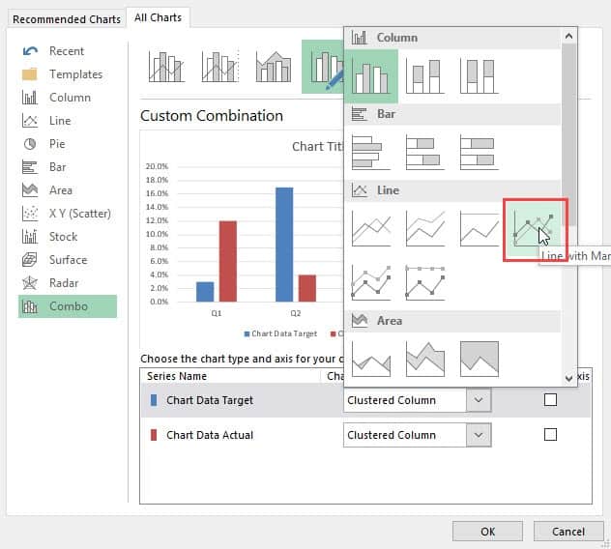This screenshot has width=611, height=549.
Task: Choose plain Line chart icon
Action: coord(370,229)
